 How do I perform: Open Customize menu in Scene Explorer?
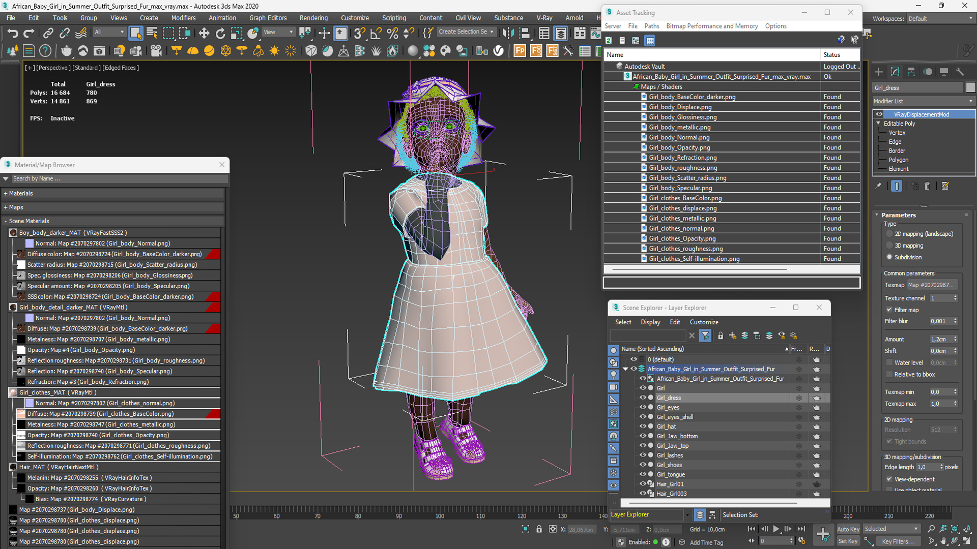704,322
